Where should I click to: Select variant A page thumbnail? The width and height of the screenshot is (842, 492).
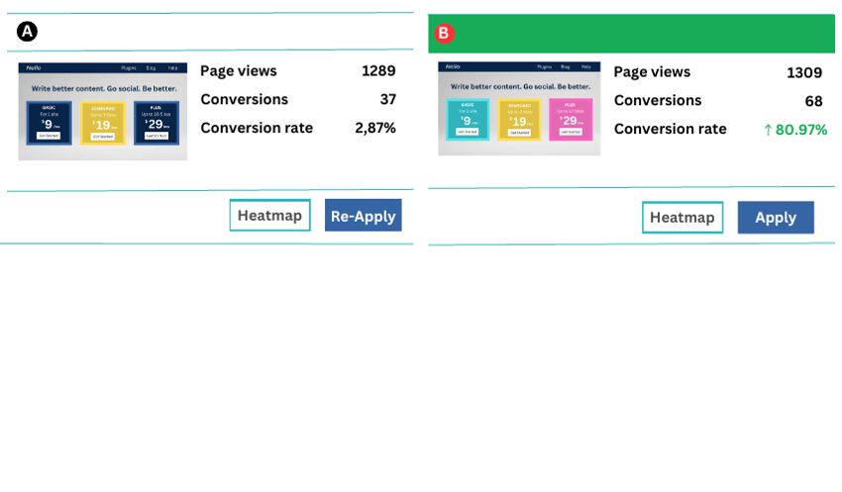[103, 112]
